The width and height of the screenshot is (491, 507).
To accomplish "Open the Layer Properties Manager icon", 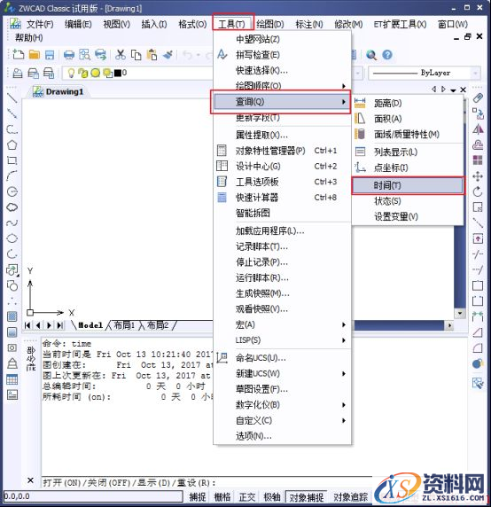I will point(18,73).
